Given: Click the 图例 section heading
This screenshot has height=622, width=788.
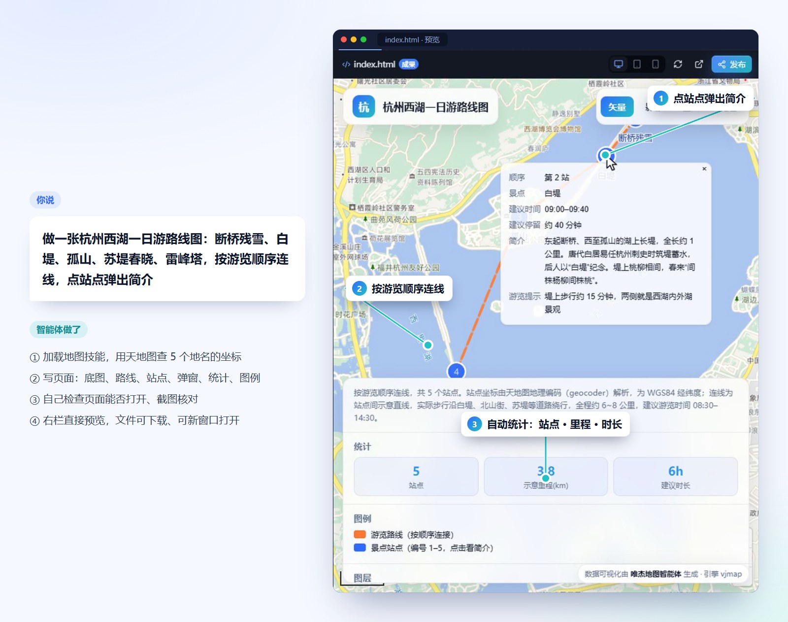Looking at the screenshot, I should click(362, 518).
